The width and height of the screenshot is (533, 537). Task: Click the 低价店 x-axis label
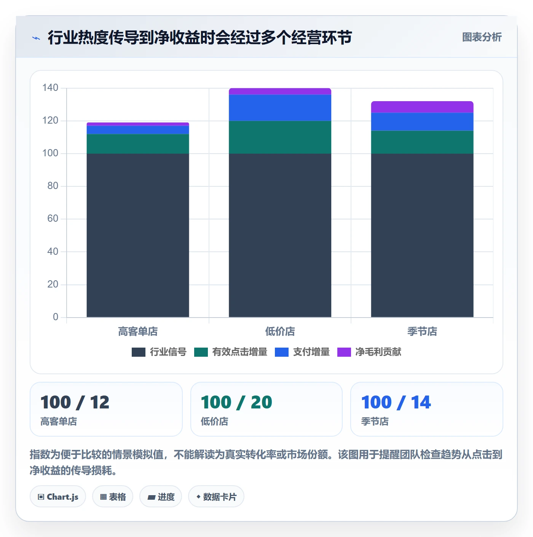point(280,332)
